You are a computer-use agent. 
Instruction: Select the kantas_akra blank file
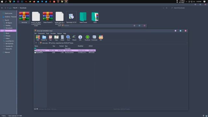click(x=59, y=19)
